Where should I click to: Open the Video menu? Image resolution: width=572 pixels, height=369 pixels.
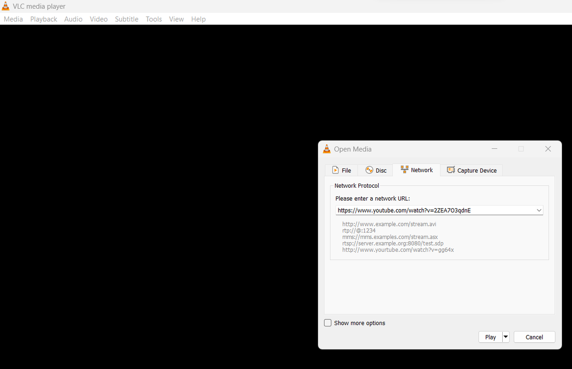coord(99,19)
